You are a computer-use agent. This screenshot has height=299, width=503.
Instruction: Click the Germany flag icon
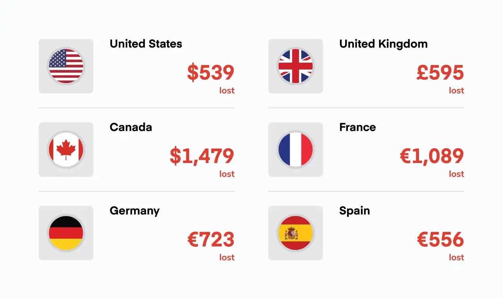click(66, 233)
